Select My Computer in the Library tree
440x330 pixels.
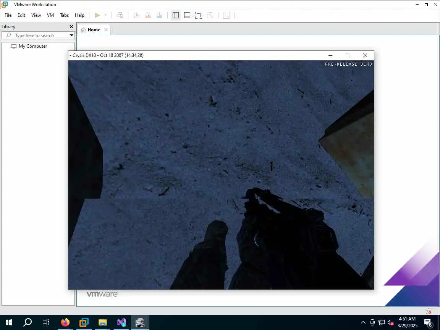[x=33, y=46]
